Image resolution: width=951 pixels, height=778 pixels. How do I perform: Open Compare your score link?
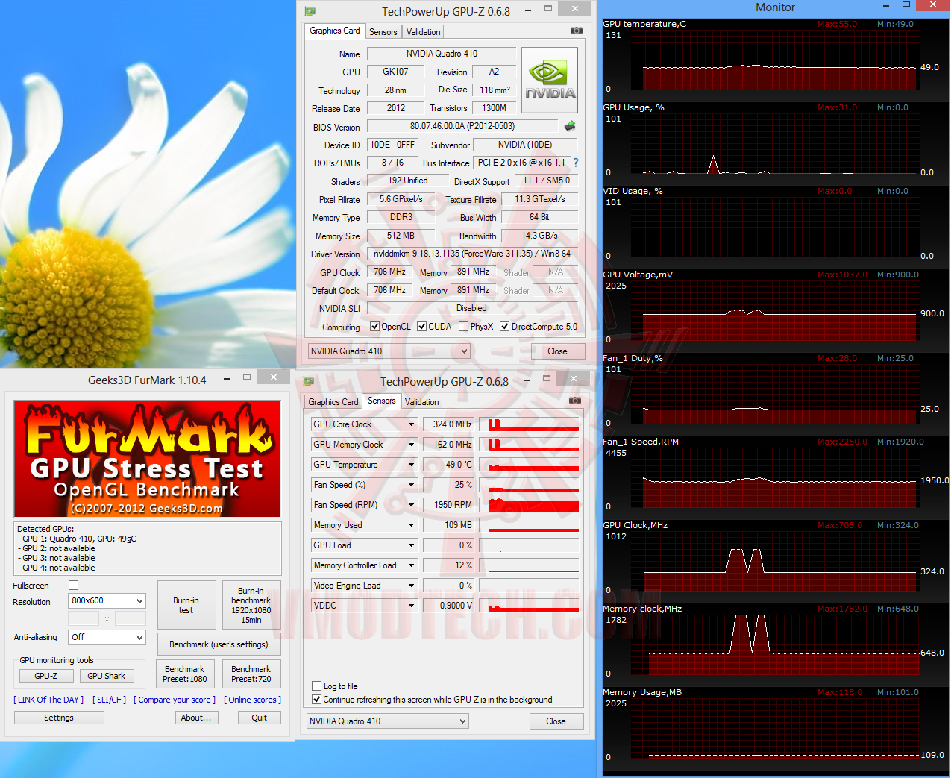click(x=175, y=700)
